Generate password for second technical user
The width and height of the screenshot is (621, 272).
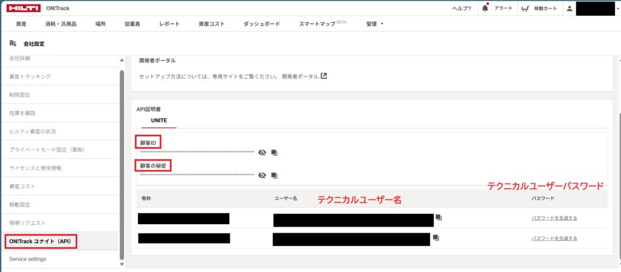click(554, 239)
